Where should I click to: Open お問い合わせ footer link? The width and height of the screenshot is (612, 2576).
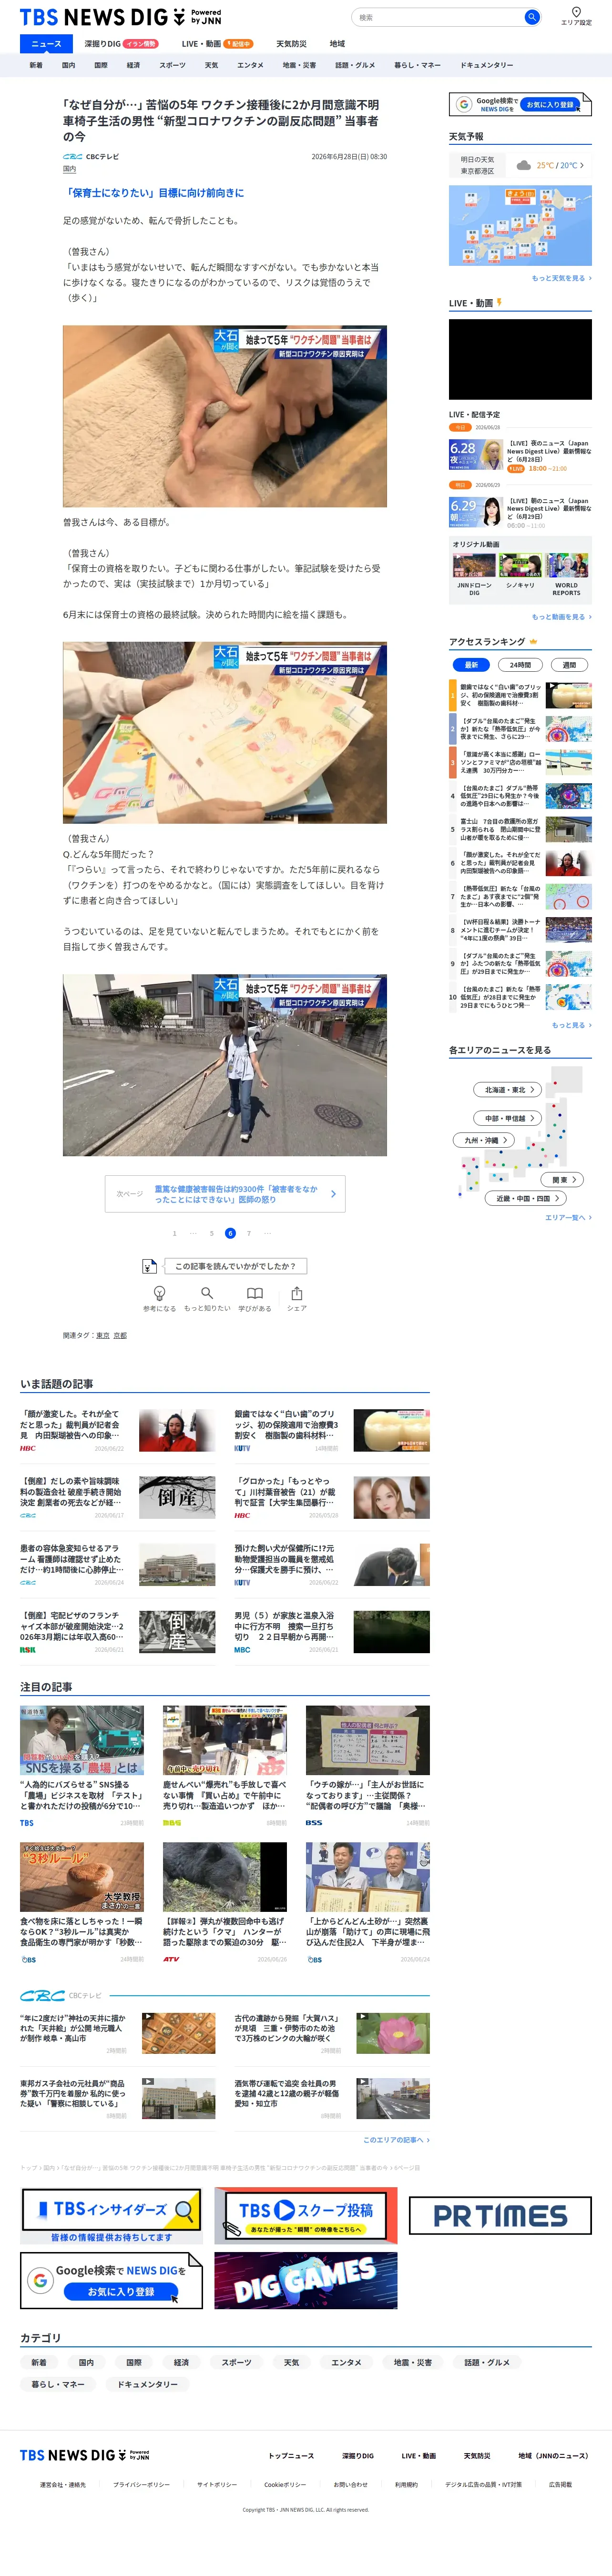[350, 2484]
